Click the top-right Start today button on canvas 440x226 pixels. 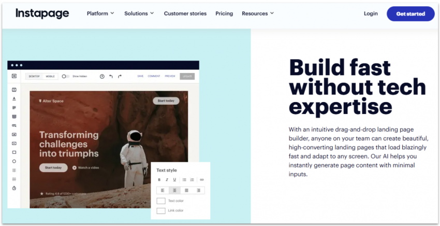click(x=166, y=101)
